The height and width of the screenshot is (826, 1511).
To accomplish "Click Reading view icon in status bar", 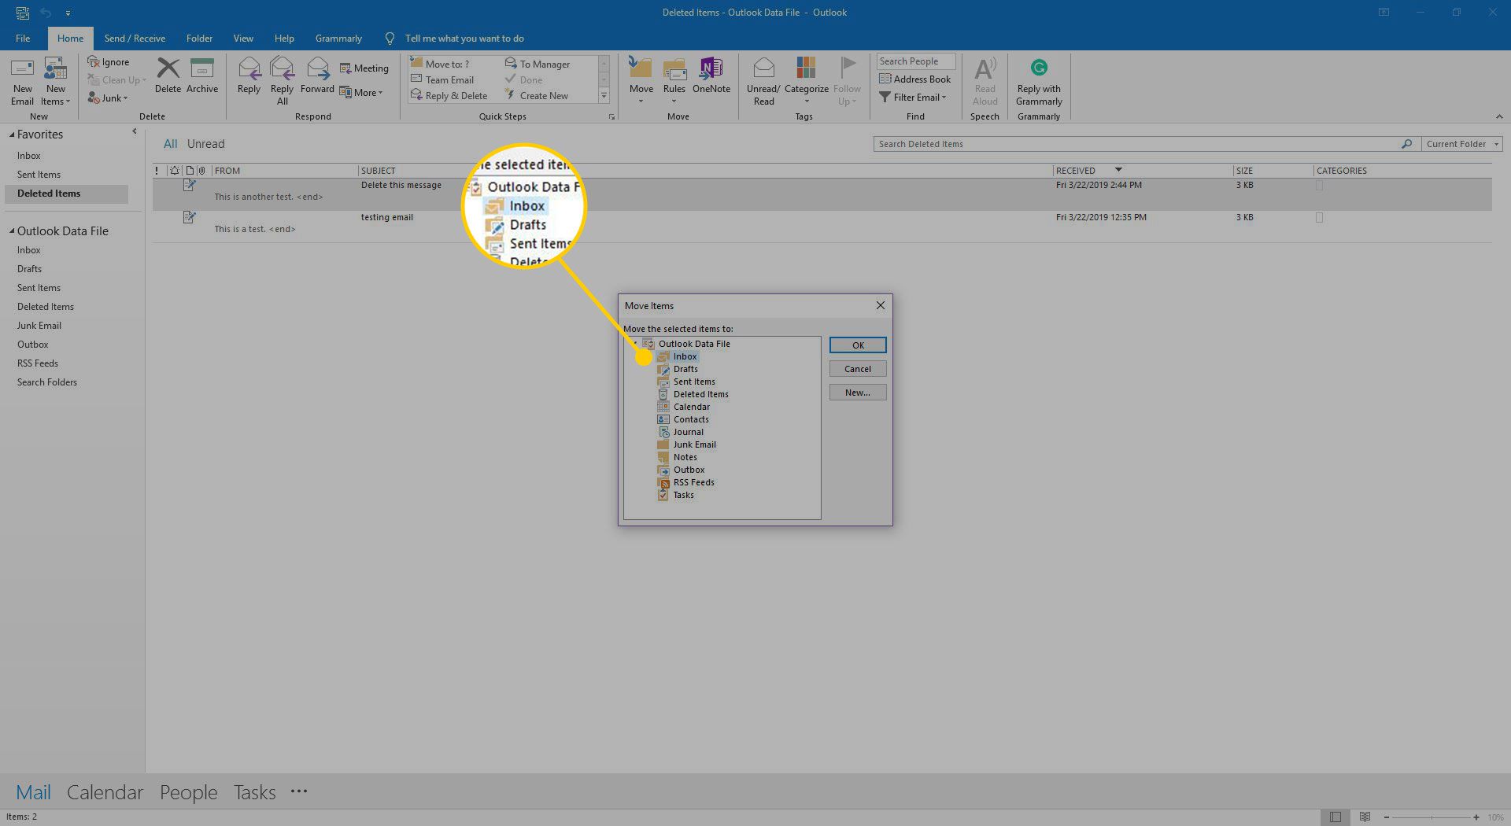I will pos(1365,817).
